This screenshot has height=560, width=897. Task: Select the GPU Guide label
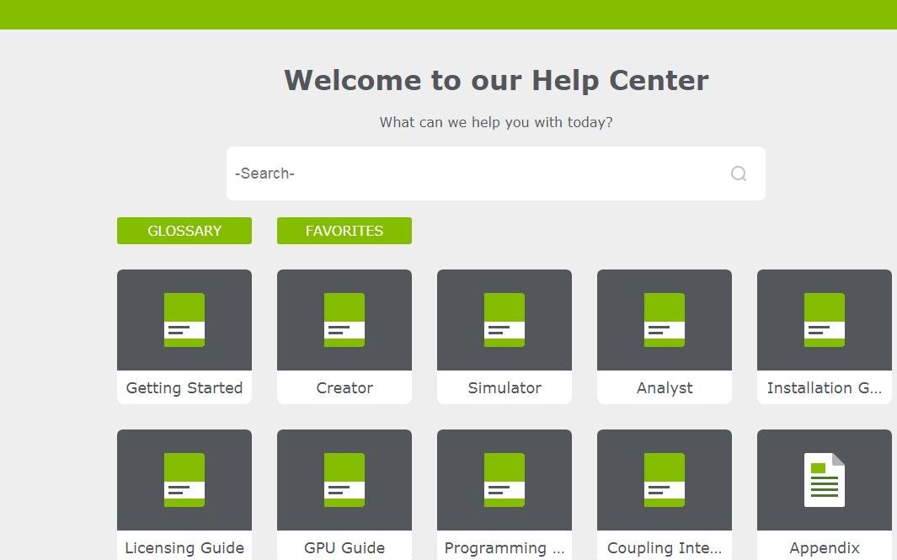click(344, 548)
